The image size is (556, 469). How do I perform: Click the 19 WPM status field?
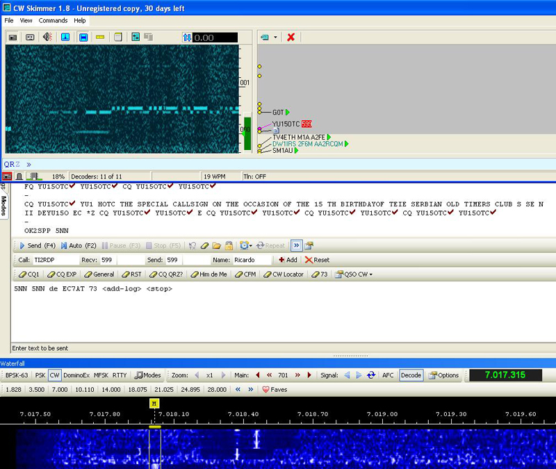tap(214, 176)
